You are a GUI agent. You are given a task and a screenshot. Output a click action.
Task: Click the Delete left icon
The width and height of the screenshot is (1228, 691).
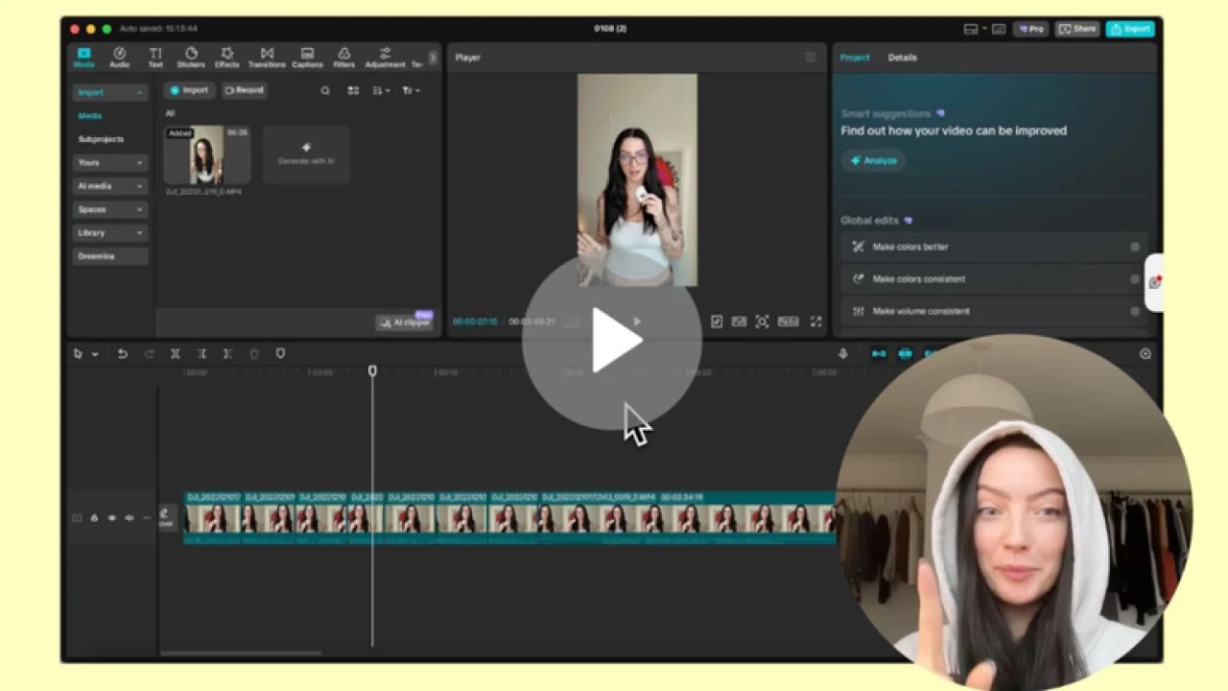coord(201,354)
